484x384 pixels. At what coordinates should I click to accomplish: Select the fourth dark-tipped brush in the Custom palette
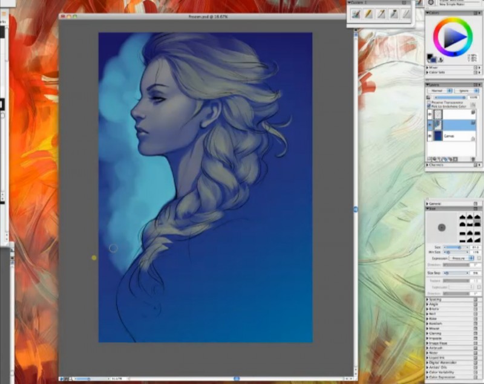pyautogui.click(x=394, y=14)
